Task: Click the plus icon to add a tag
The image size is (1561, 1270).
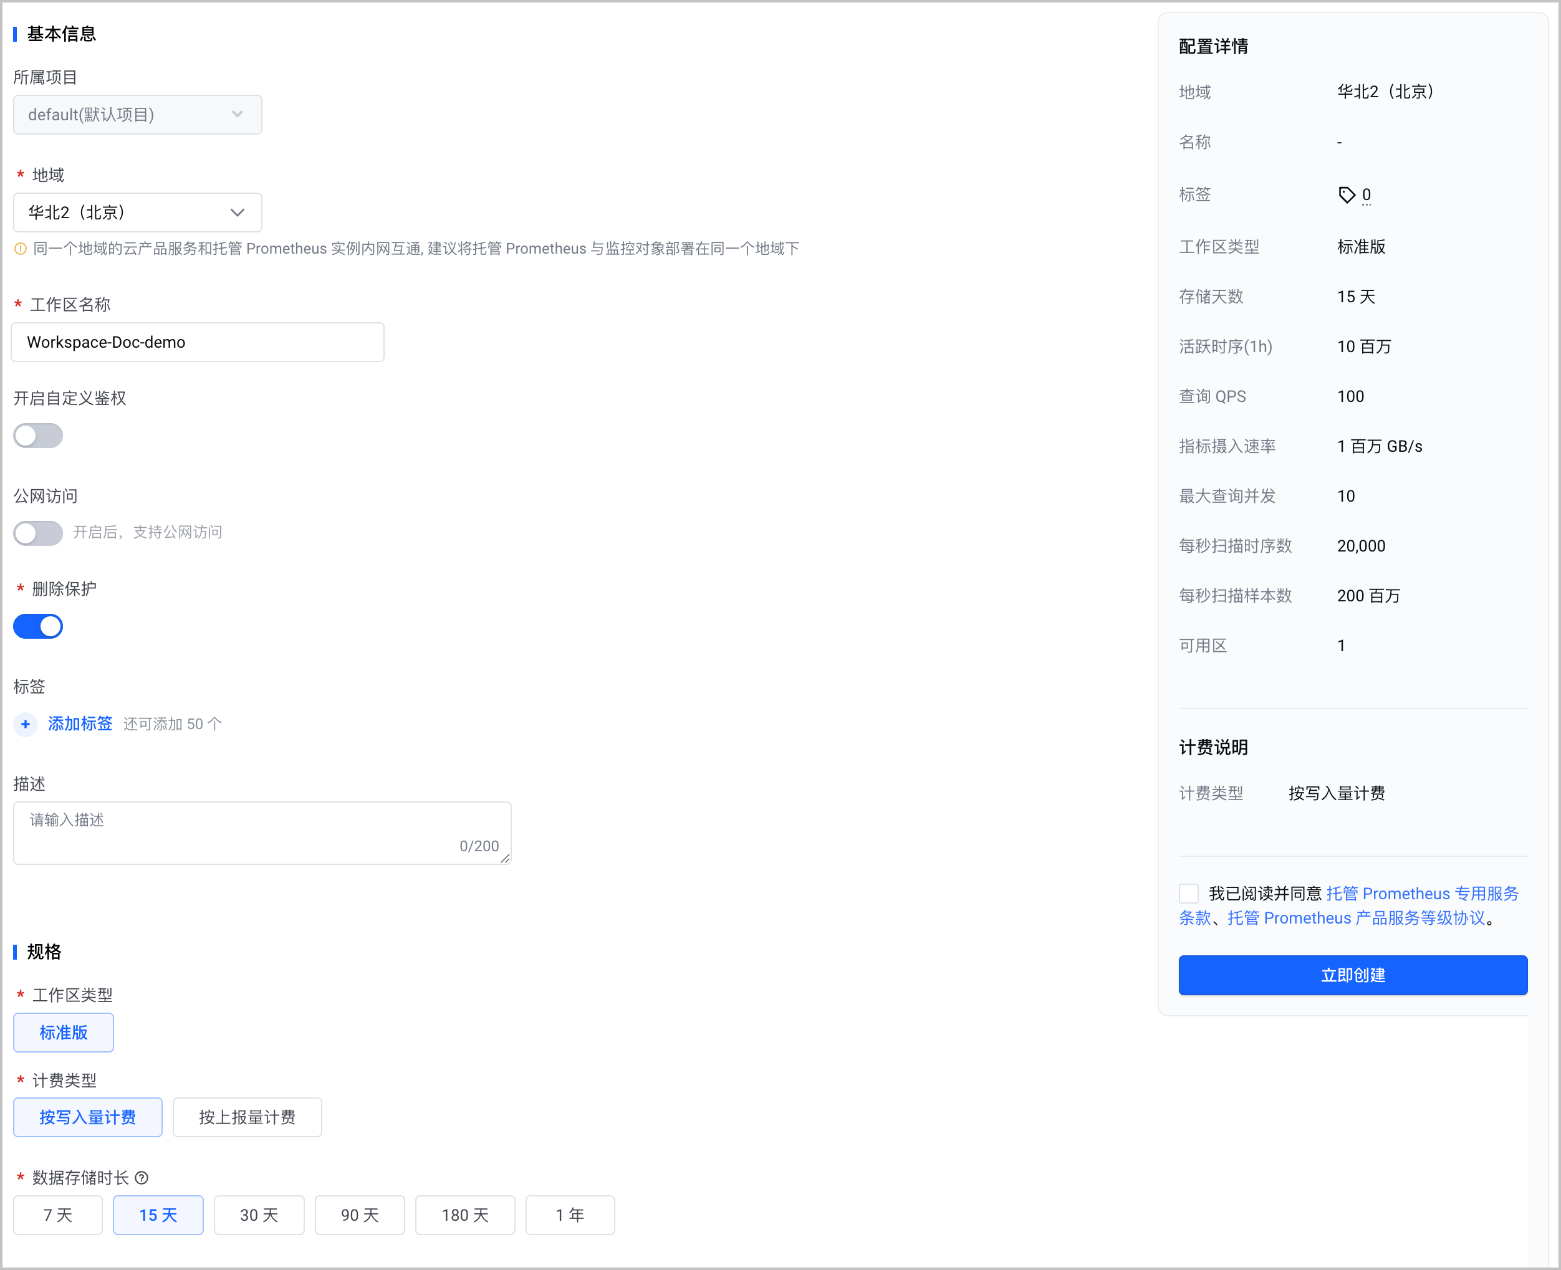Action: coord(26,723)
